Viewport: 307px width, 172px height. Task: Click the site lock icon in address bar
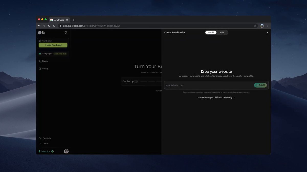click(x=60, y=26)
